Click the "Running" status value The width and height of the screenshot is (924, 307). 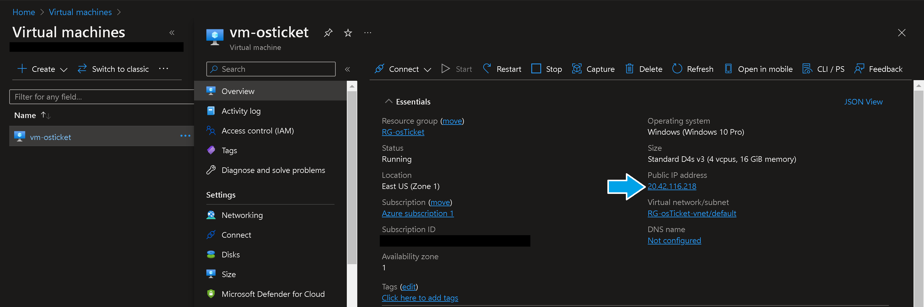[x=396, y=159]
